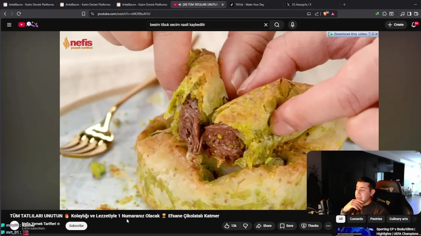Open Sporting CP v Bodo/Glimt video thumbnail
The width and height of the screenshot is (421, 236).
pyautogui.click(x=355, y=231)
